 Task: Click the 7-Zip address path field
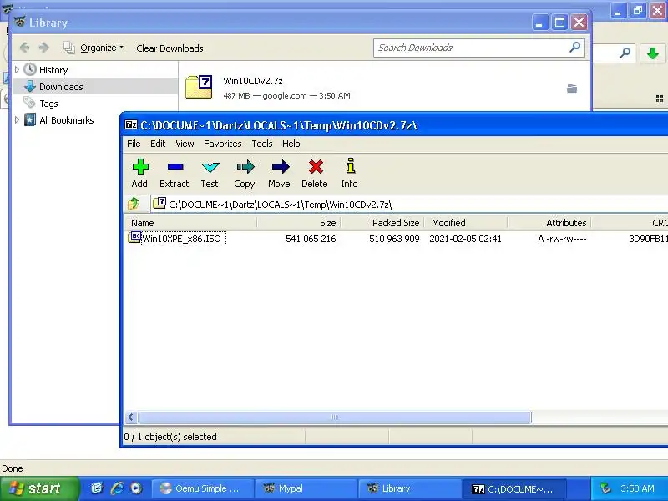point(409,204)
